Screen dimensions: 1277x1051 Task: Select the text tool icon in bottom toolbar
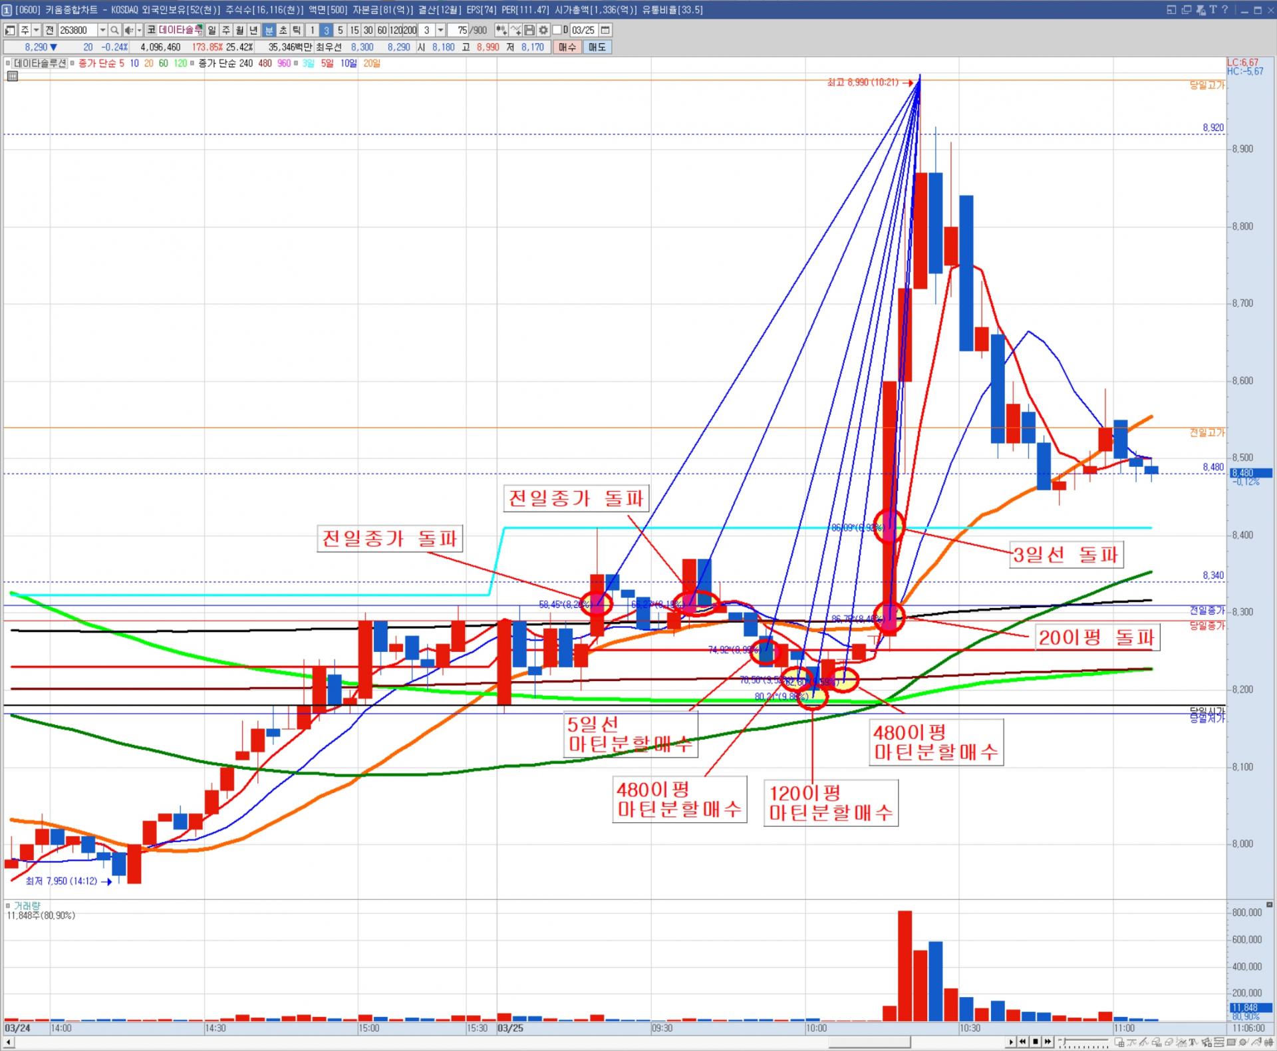pyautogui.click(x=1193, y=1042)
